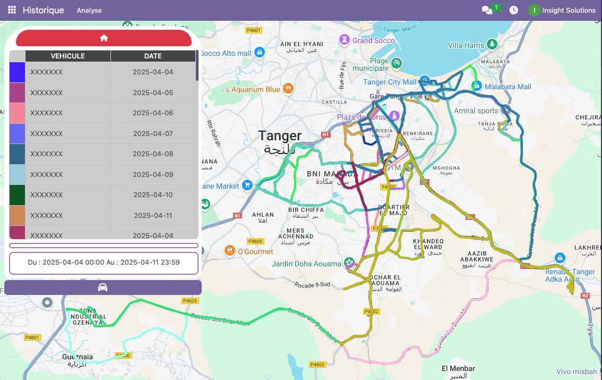
Task: Select orange swatch for 2025-04-11 row
Action: coord(18,215)
